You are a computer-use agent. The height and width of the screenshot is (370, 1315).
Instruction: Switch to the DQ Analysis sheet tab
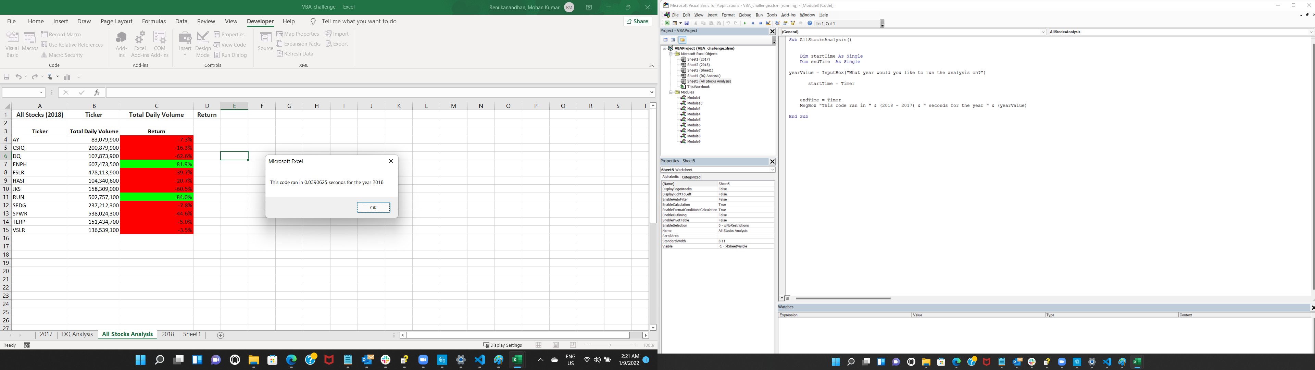78,334
